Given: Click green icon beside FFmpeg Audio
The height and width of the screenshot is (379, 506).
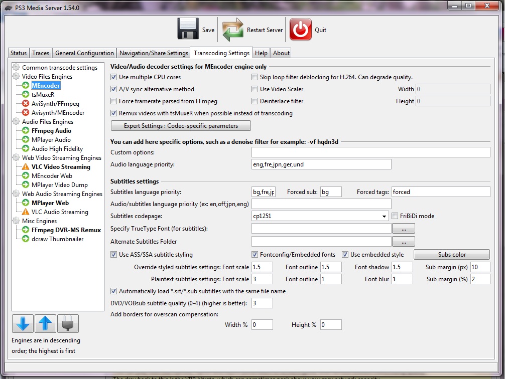Looking at the screenshot, I should [x=26, y=130].
